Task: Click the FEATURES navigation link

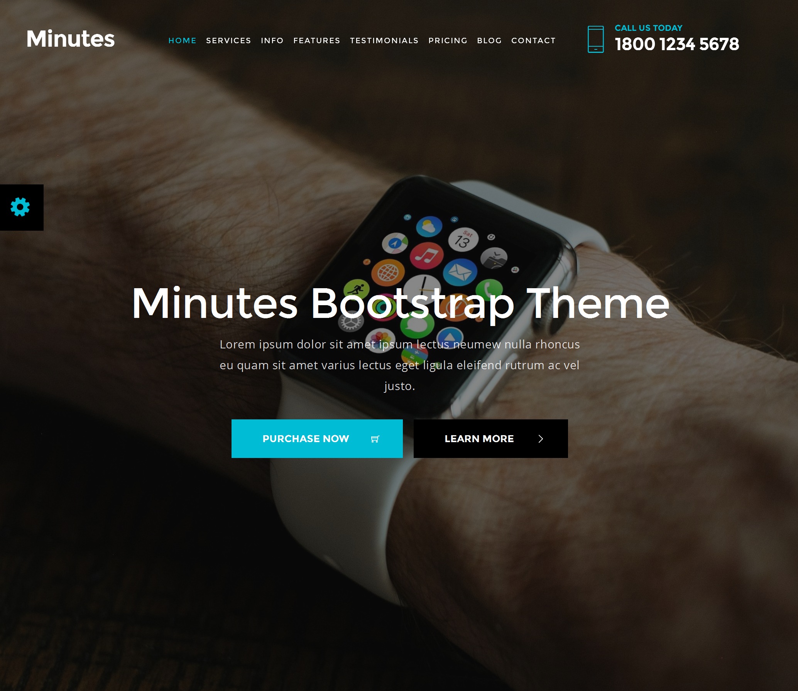Action: pyautogui.click(x=316, y=40)
